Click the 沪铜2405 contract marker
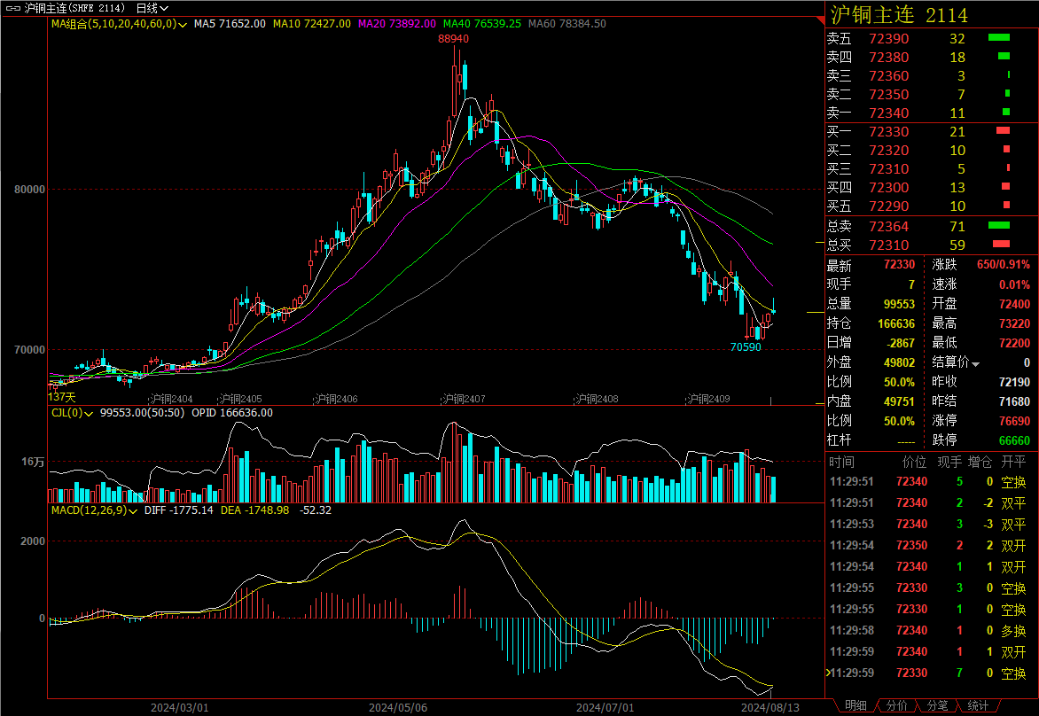This screenshot has height=716, width=1039. [x=240, y=399]
